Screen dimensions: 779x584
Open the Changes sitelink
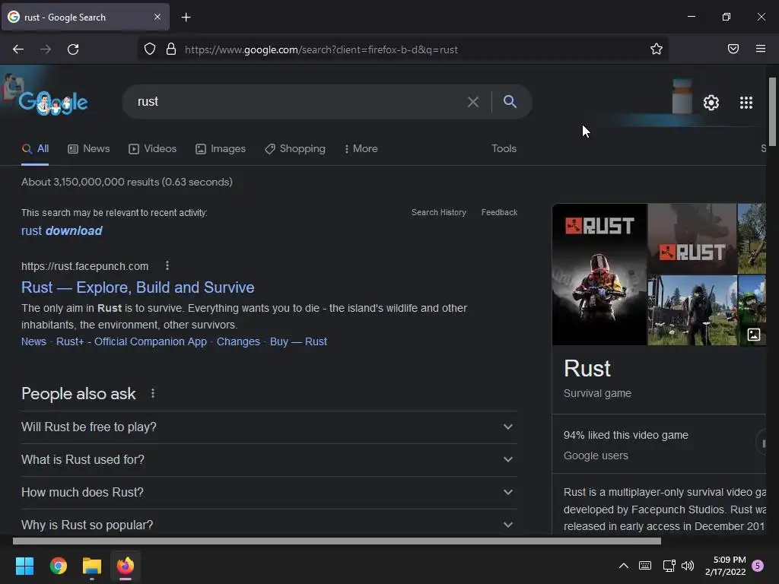[238, 341]
